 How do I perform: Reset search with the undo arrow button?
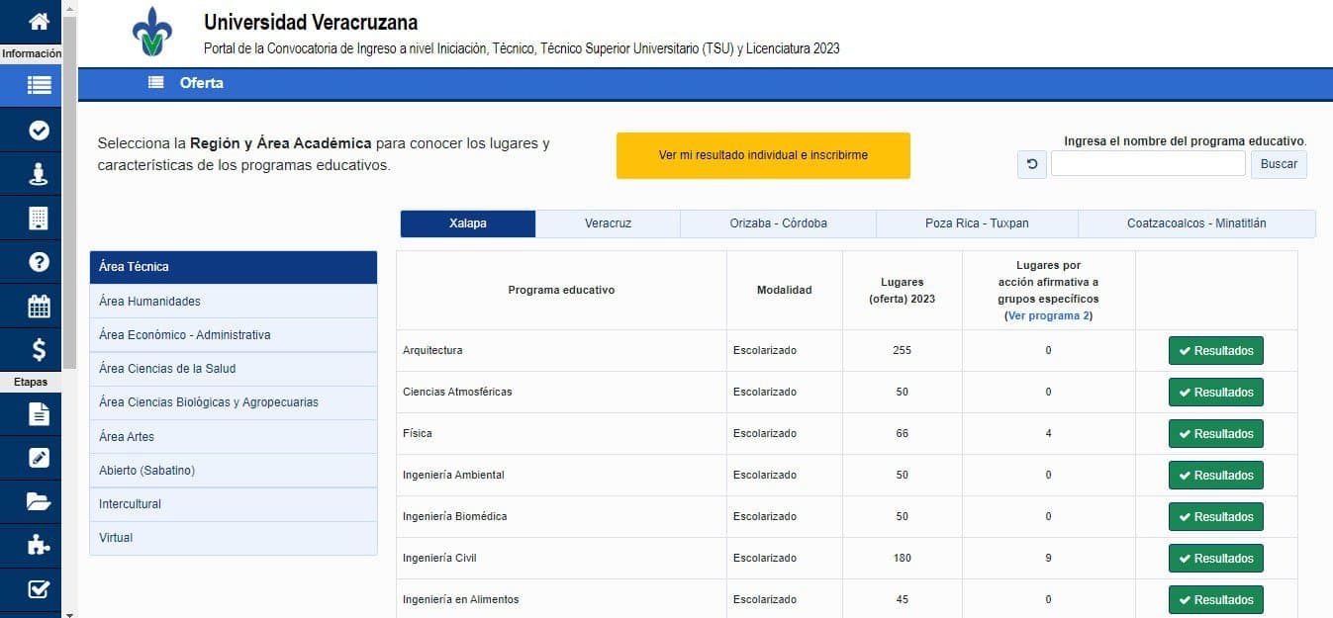tap(1032, 164)
